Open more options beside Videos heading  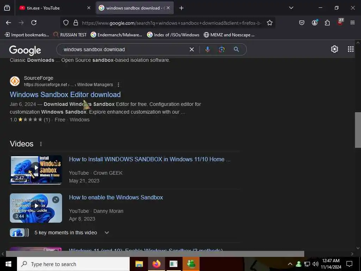tap(41, 144)
